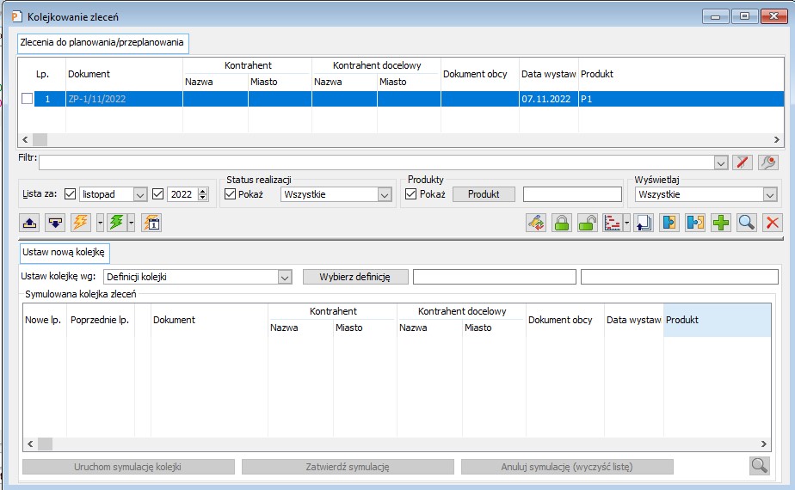
Task: Expand the Wyświetlaj dropdown
Action: 769,194
